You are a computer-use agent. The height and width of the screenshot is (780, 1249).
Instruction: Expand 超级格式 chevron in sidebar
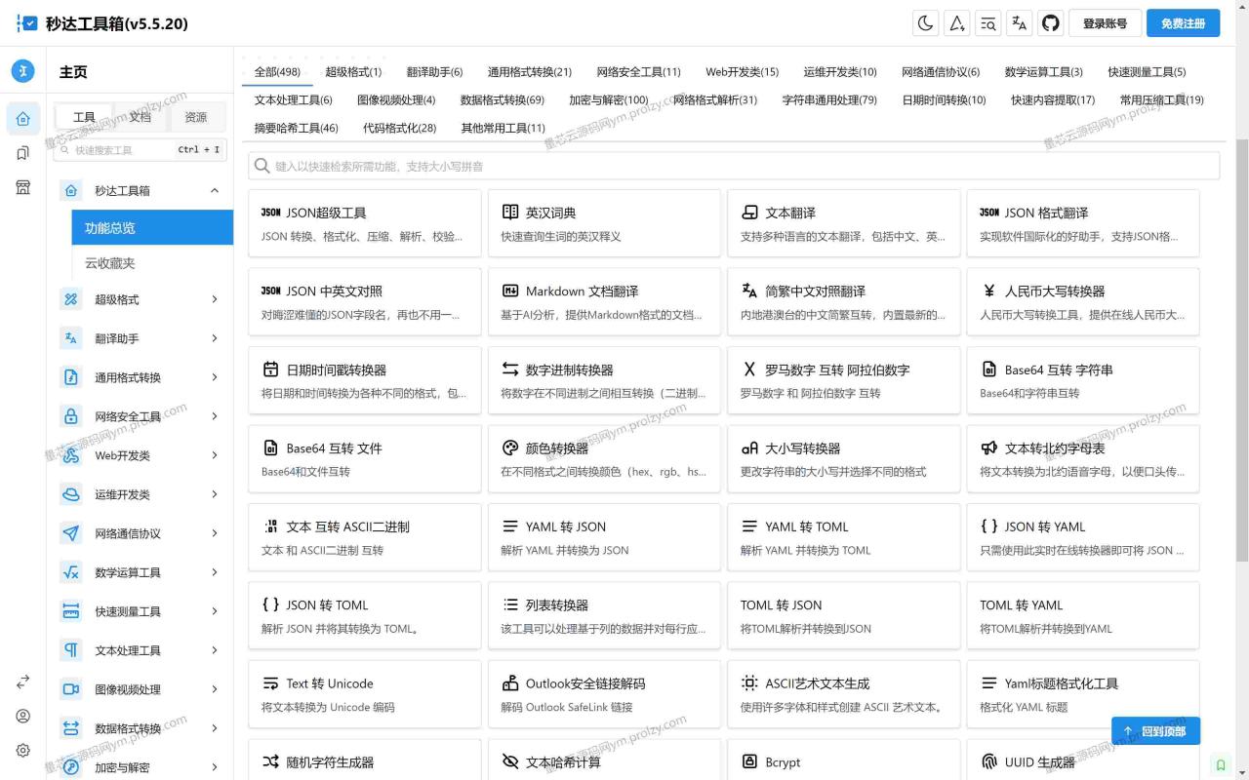[215, 299]
